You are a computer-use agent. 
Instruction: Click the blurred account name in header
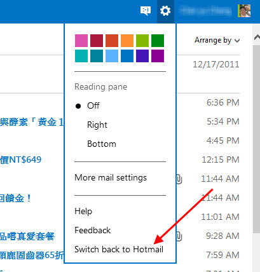pyautogui.click(x=205, y=11)
